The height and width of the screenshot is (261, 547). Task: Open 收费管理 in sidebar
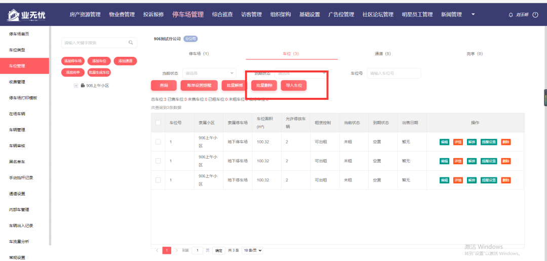(17, 82)
